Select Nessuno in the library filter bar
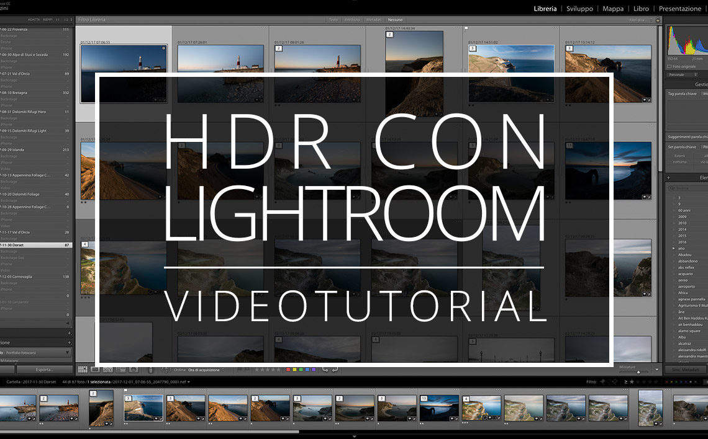The width and height of the screenshot is (708, 439). (395, 20)
